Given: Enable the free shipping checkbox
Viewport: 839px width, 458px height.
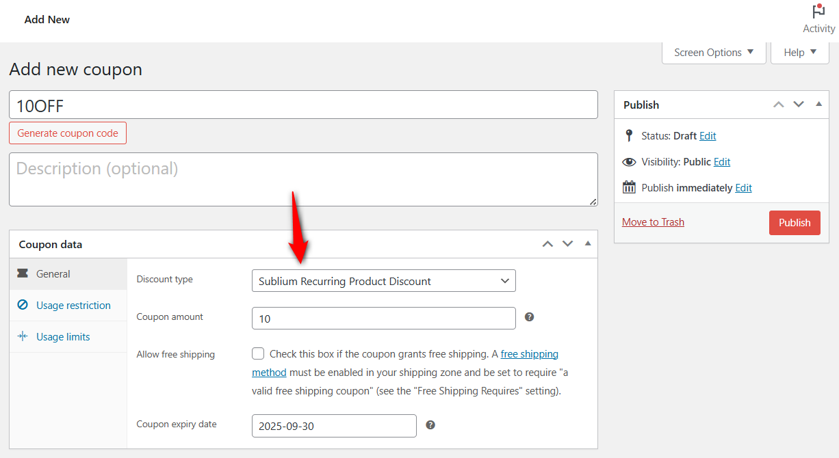Looking at the screenshot, I should pyautogui.click(x=258, y=353).
